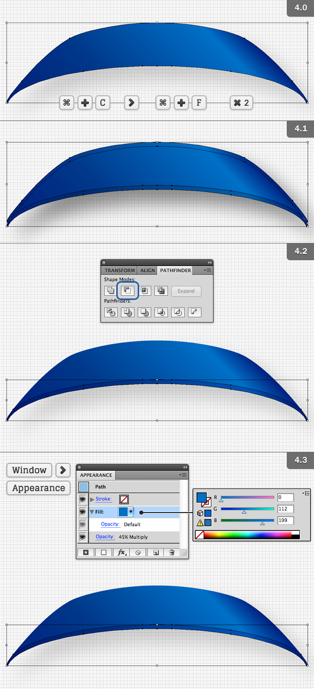314x689 pixels.
Task: Select the Pathfinder tab
Action: pyautogui.click(x=175, y=271)
